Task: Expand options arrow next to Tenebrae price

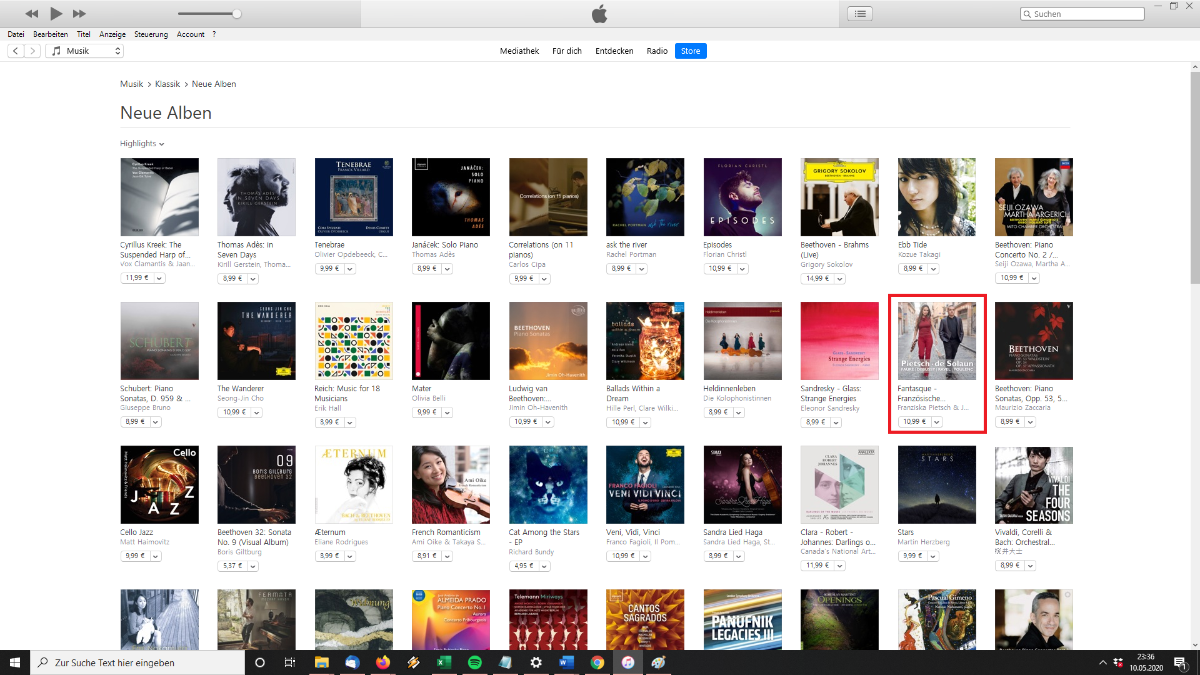Action: click(x=350, y=269)
